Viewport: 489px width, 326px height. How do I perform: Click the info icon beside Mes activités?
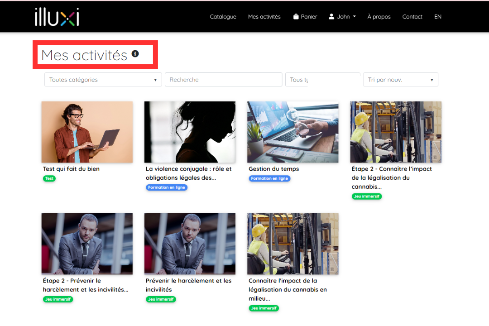point(135,54)
